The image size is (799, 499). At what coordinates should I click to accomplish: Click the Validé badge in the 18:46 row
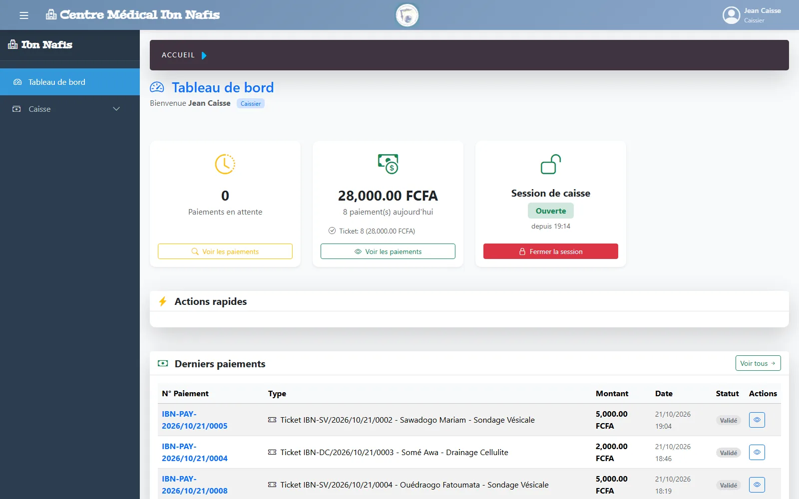729,453
